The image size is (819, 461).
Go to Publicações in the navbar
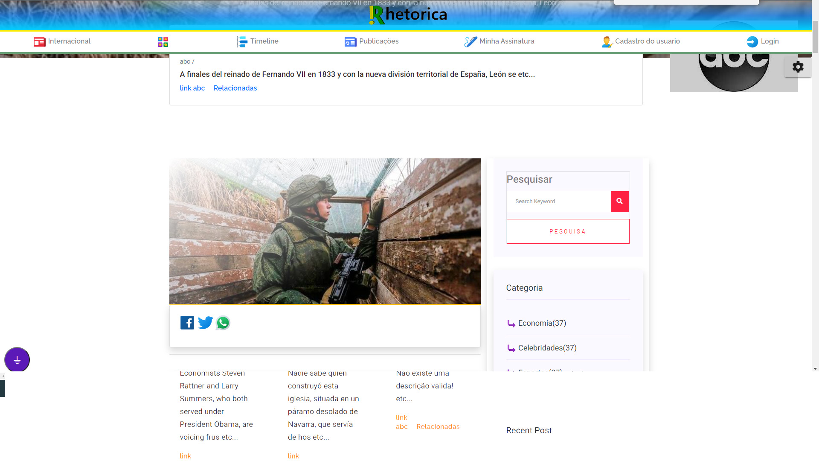[372, 41]
